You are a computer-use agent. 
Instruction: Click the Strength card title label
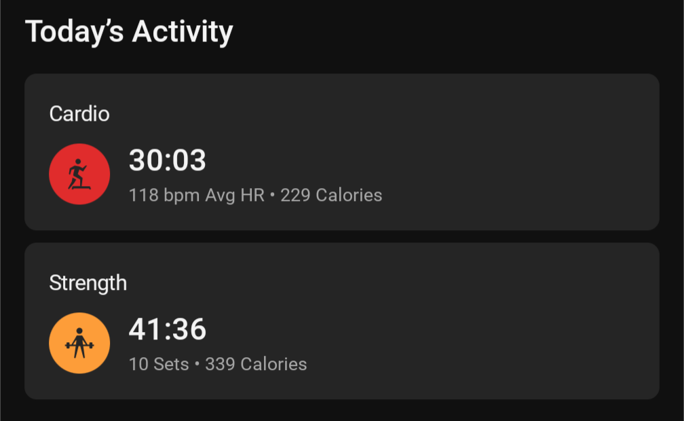click(88, 283)
